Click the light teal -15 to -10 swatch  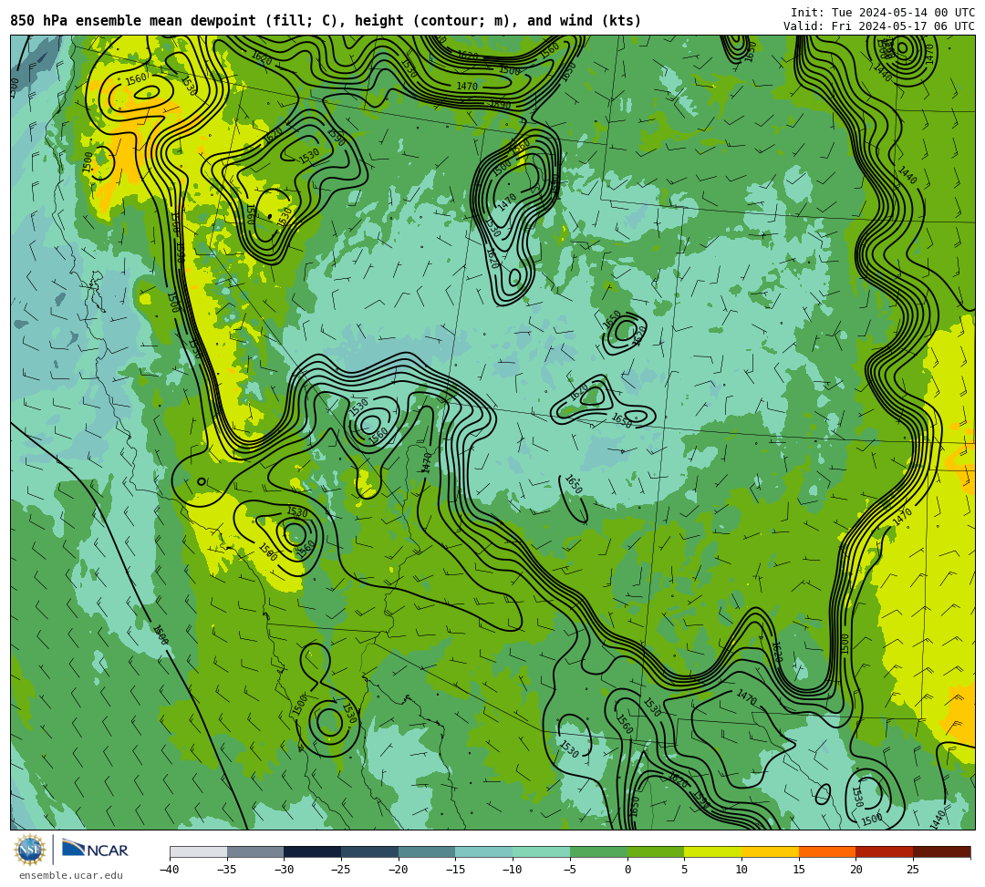[x=484, y=851]
